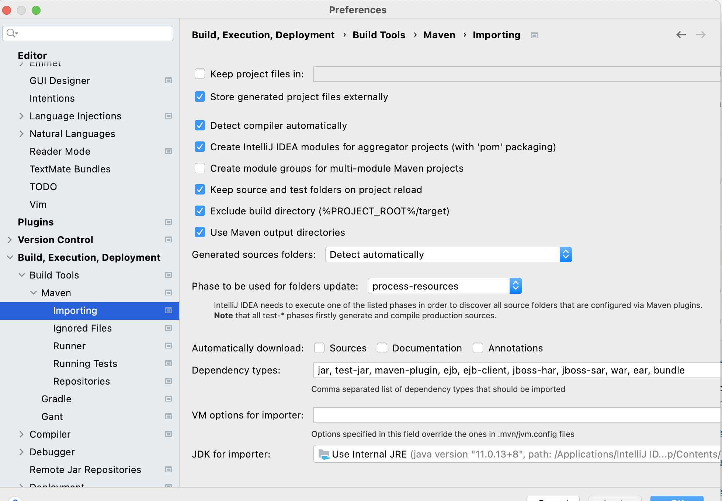The height and width of the screenshot is (501, 722).
Task: Click project settings icon next to GUI Designer
Action: pyautogui.click(x=169, y=80)
